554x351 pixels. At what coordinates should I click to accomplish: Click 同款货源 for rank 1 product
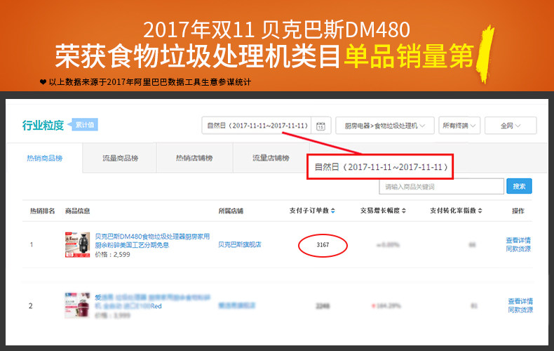click(x=518, y=249)
